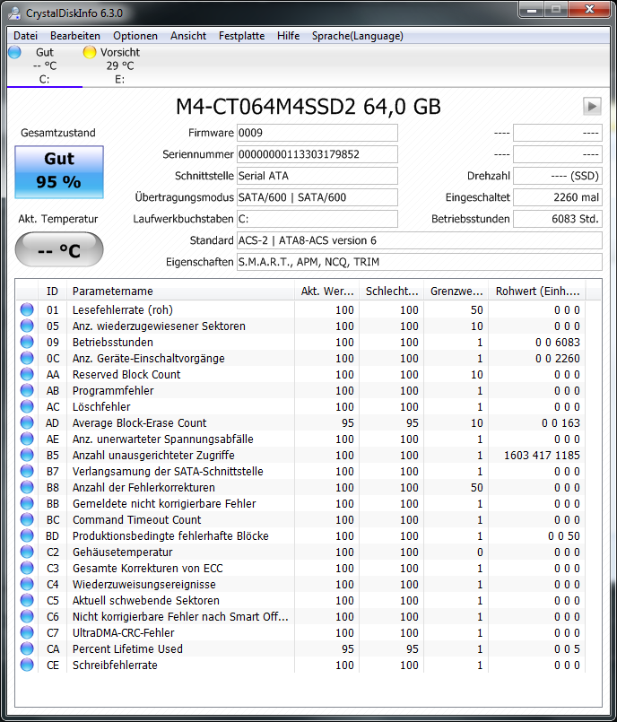Click the CrystalDiskInfo title bar icon
Screen dimensions: 617x722
tap(14, 13)
